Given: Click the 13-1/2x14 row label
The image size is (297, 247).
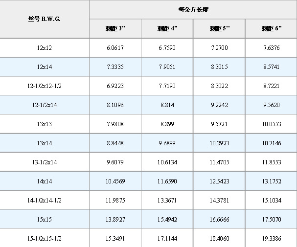Looking at the screenshot, I should click(44, 162).
